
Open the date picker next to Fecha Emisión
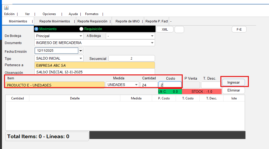point(81,50)
